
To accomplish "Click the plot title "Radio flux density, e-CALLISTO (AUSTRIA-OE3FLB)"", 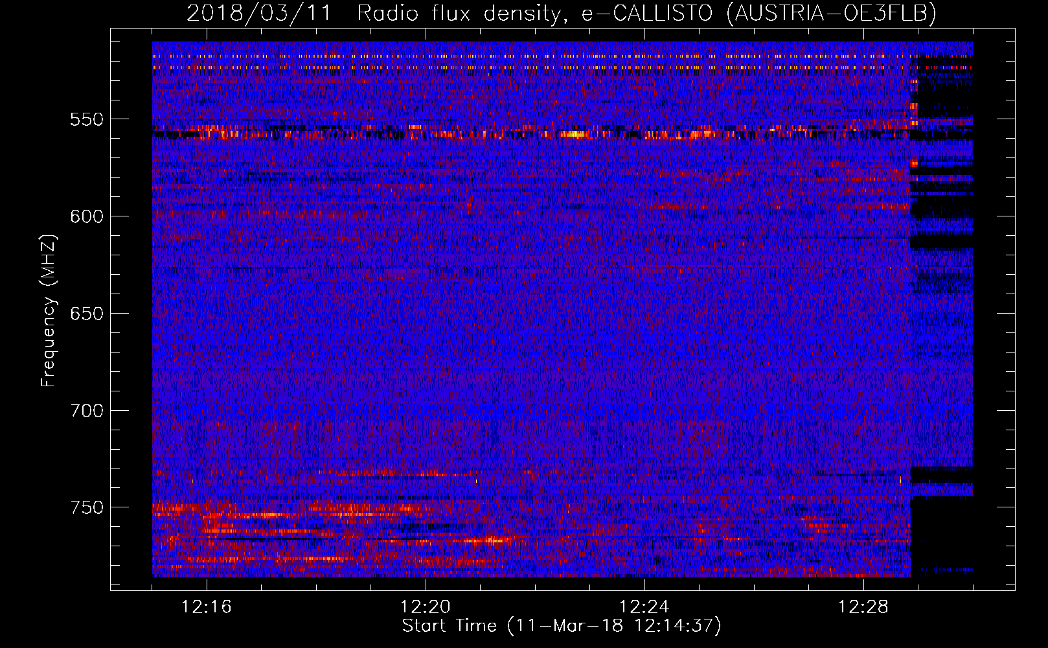I will 646,13.
